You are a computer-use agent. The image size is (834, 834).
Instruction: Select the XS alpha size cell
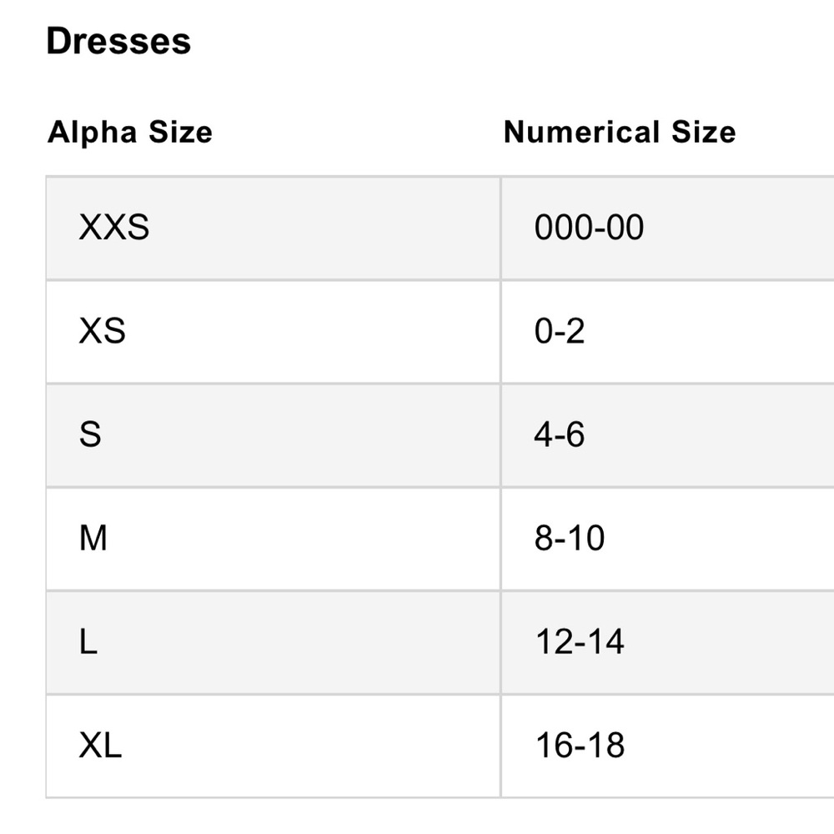274,331
